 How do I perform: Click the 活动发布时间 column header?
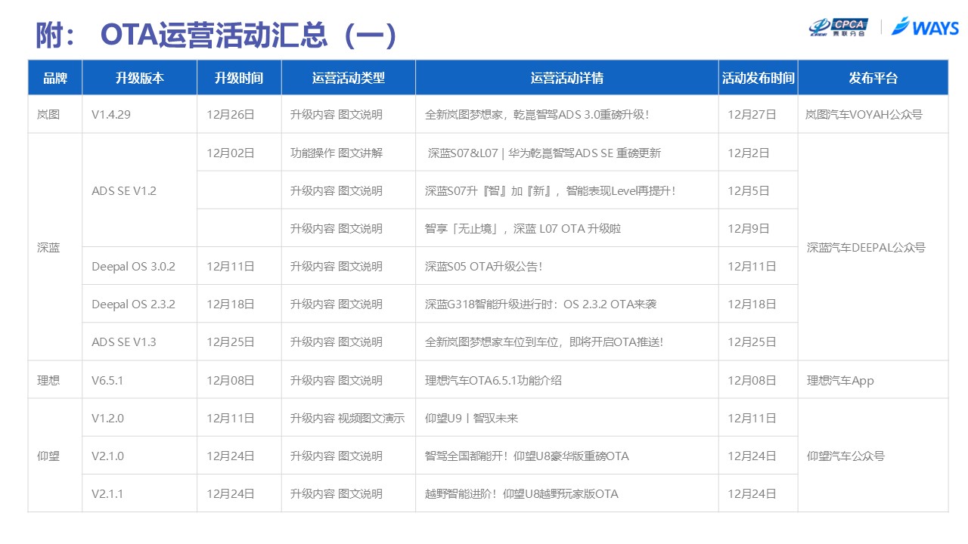click(759, 77)
